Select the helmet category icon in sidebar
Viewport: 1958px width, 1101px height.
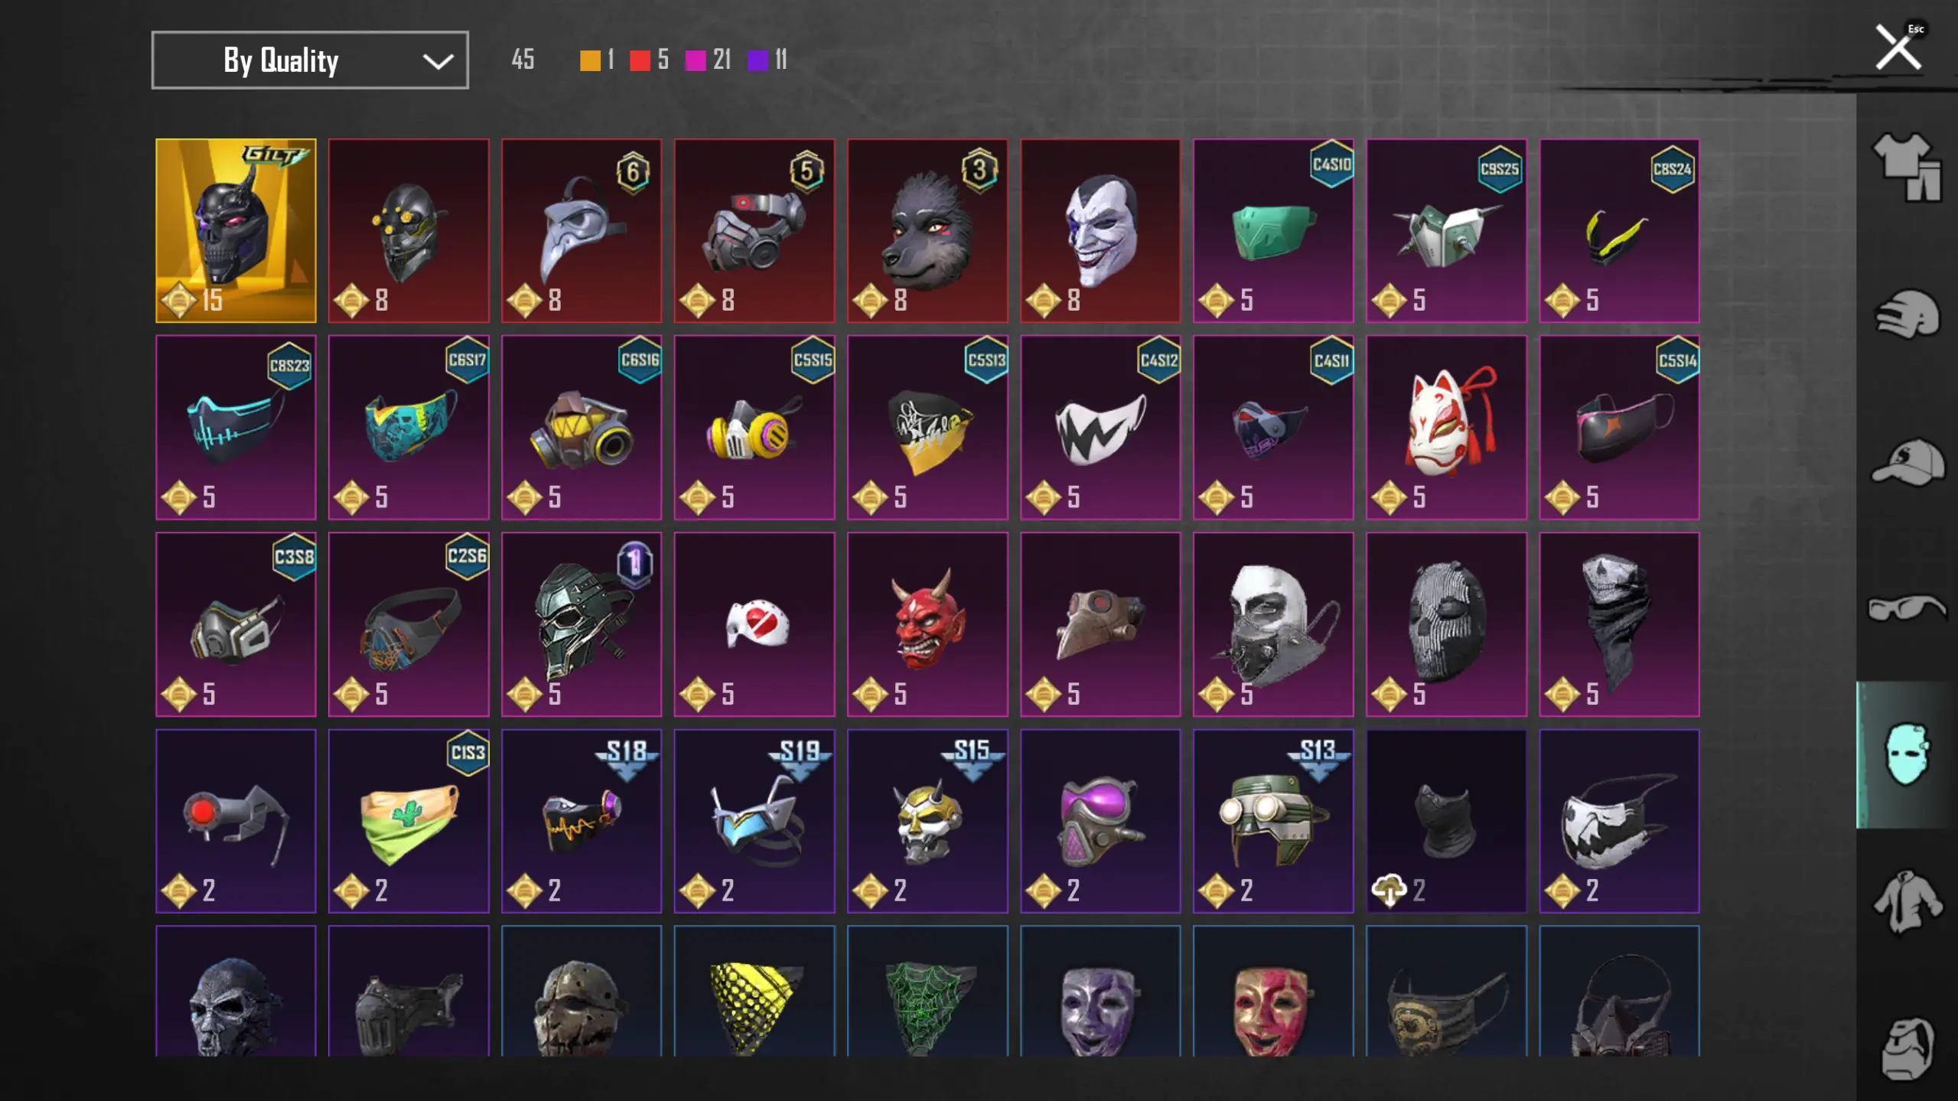click(1906, 314)
